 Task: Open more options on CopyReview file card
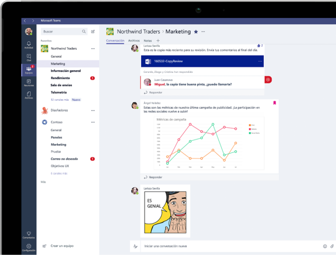tap(260, 61)
